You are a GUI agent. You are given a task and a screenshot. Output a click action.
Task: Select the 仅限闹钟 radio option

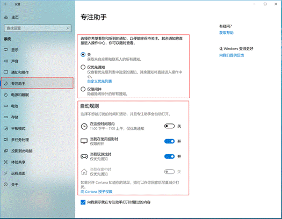point(83,89)
